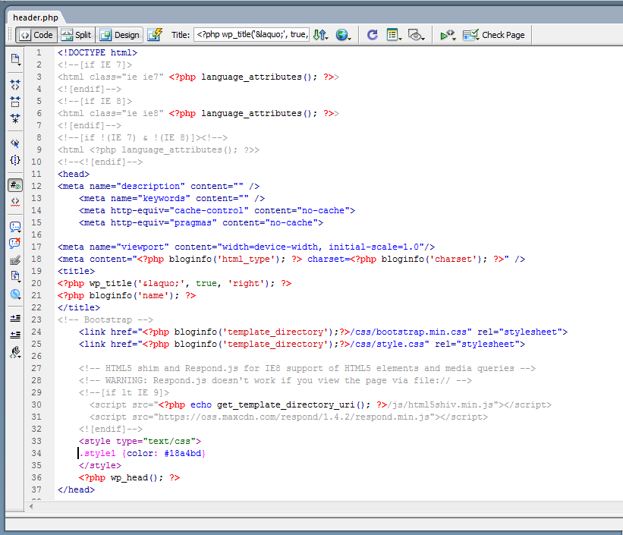Screen dimensions: 623x535
Task: Open the Preview in Browser globe menu
Action: [343, 35]
